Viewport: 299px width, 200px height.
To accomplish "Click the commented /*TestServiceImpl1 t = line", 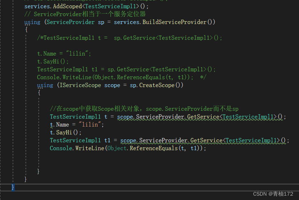I will pos(130,38).
